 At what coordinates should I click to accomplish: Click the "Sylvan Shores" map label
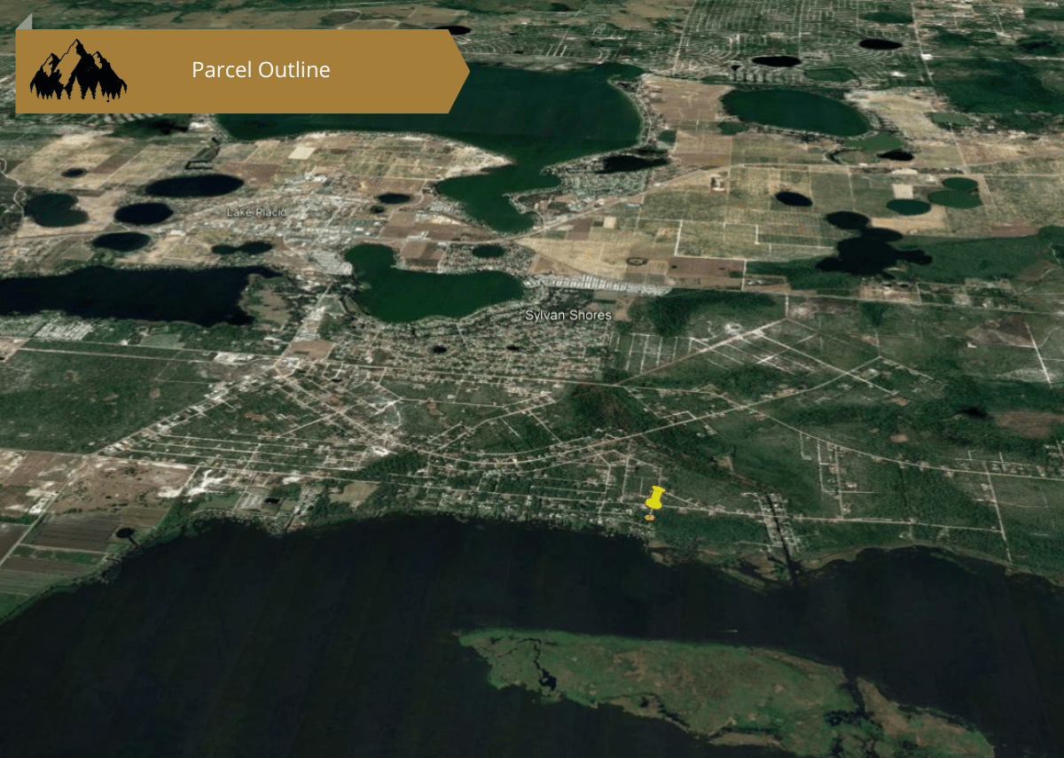[x=568, y=316]
